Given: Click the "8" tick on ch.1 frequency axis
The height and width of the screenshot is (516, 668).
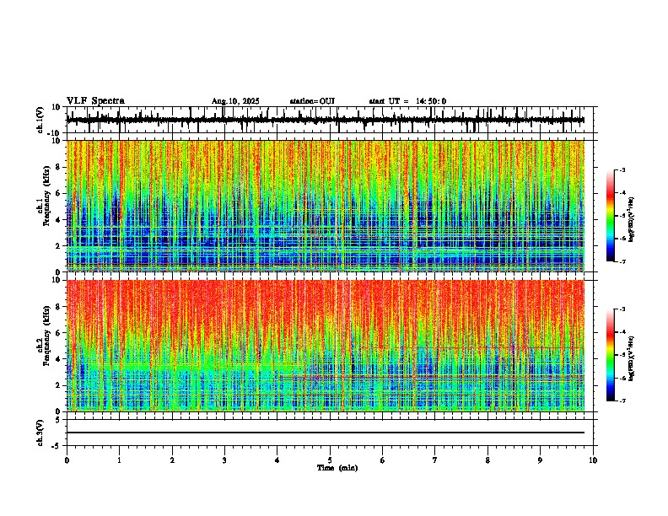Looking at the screenshot, I should coord(59,167).
